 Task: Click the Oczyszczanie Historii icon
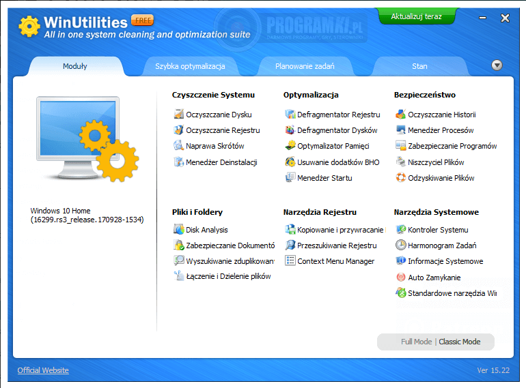400,114
